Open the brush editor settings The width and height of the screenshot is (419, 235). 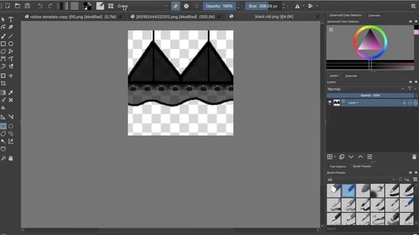(x=100, y=6)
